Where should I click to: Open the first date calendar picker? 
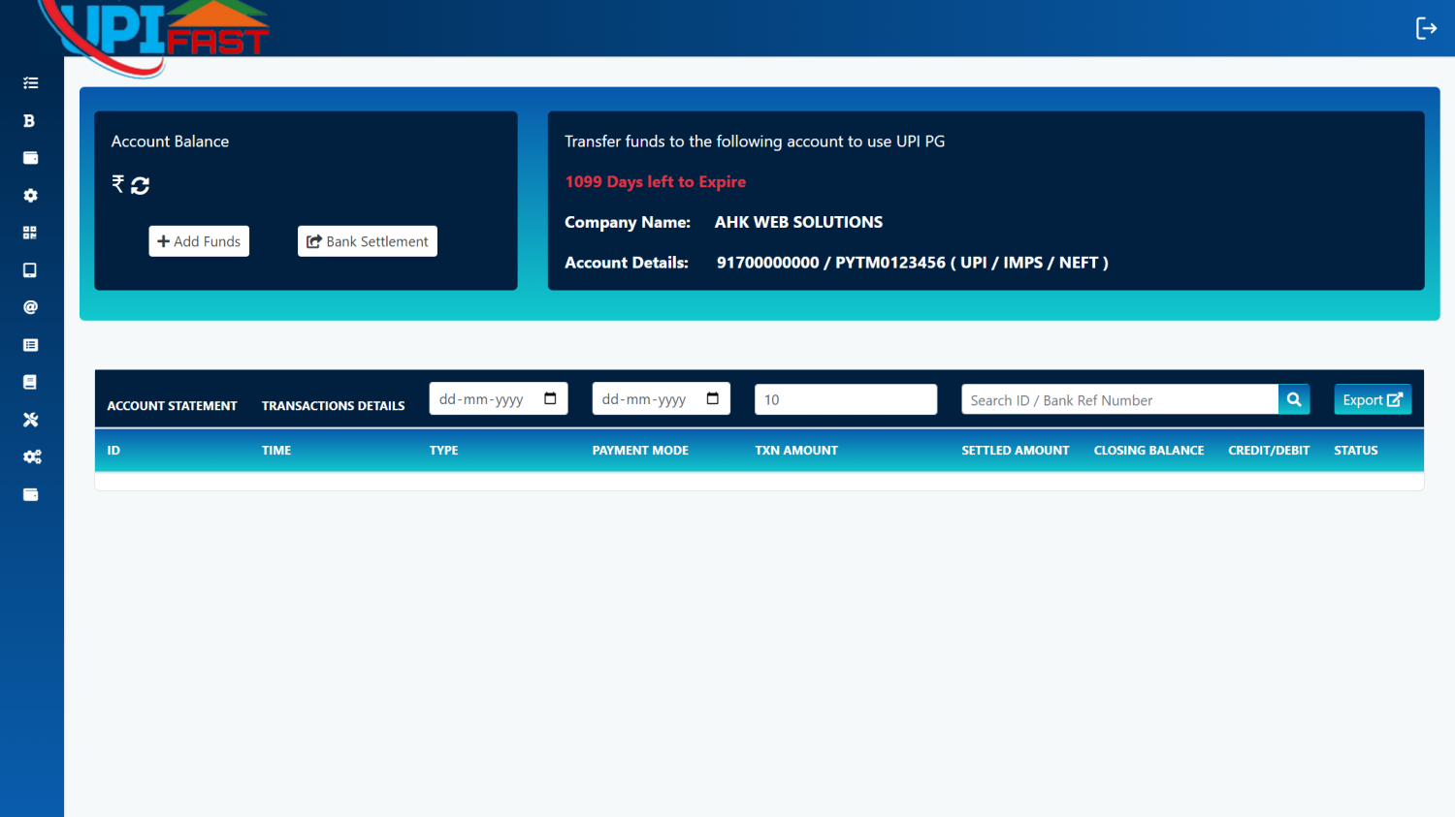coord(550,399)
